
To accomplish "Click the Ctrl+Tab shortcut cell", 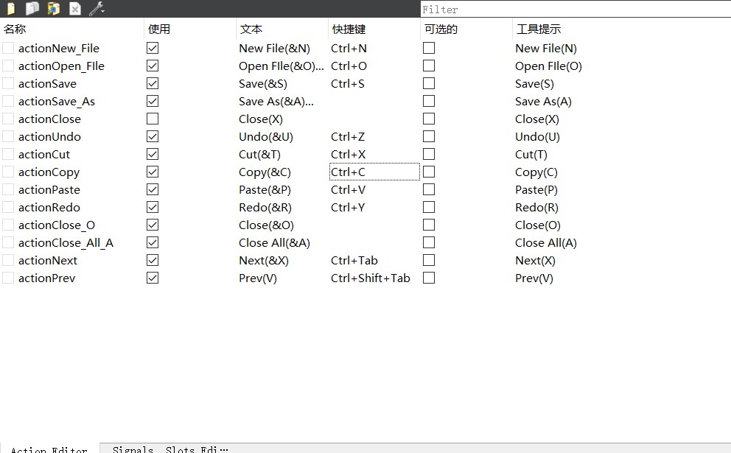I will tap(354, 261).
